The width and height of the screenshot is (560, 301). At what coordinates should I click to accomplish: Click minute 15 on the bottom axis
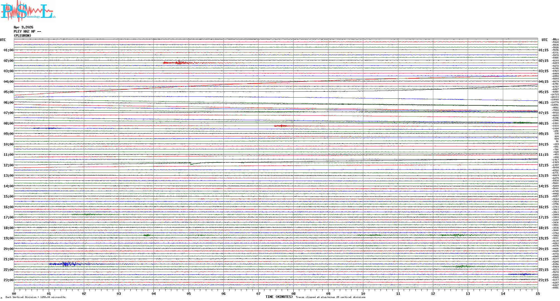[537, 294]
